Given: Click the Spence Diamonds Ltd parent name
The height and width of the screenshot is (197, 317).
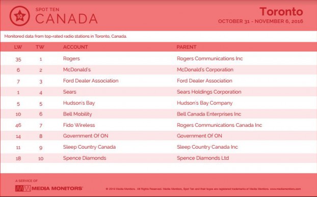Looking at the screenshot, I should tap(203, 158).
